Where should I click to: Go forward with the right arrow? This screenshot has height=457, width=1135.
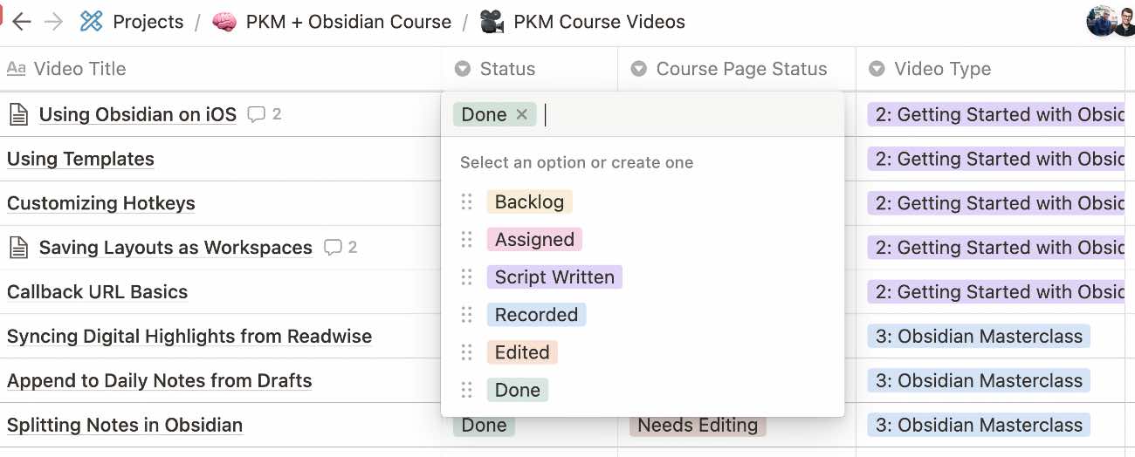(53, 22)
